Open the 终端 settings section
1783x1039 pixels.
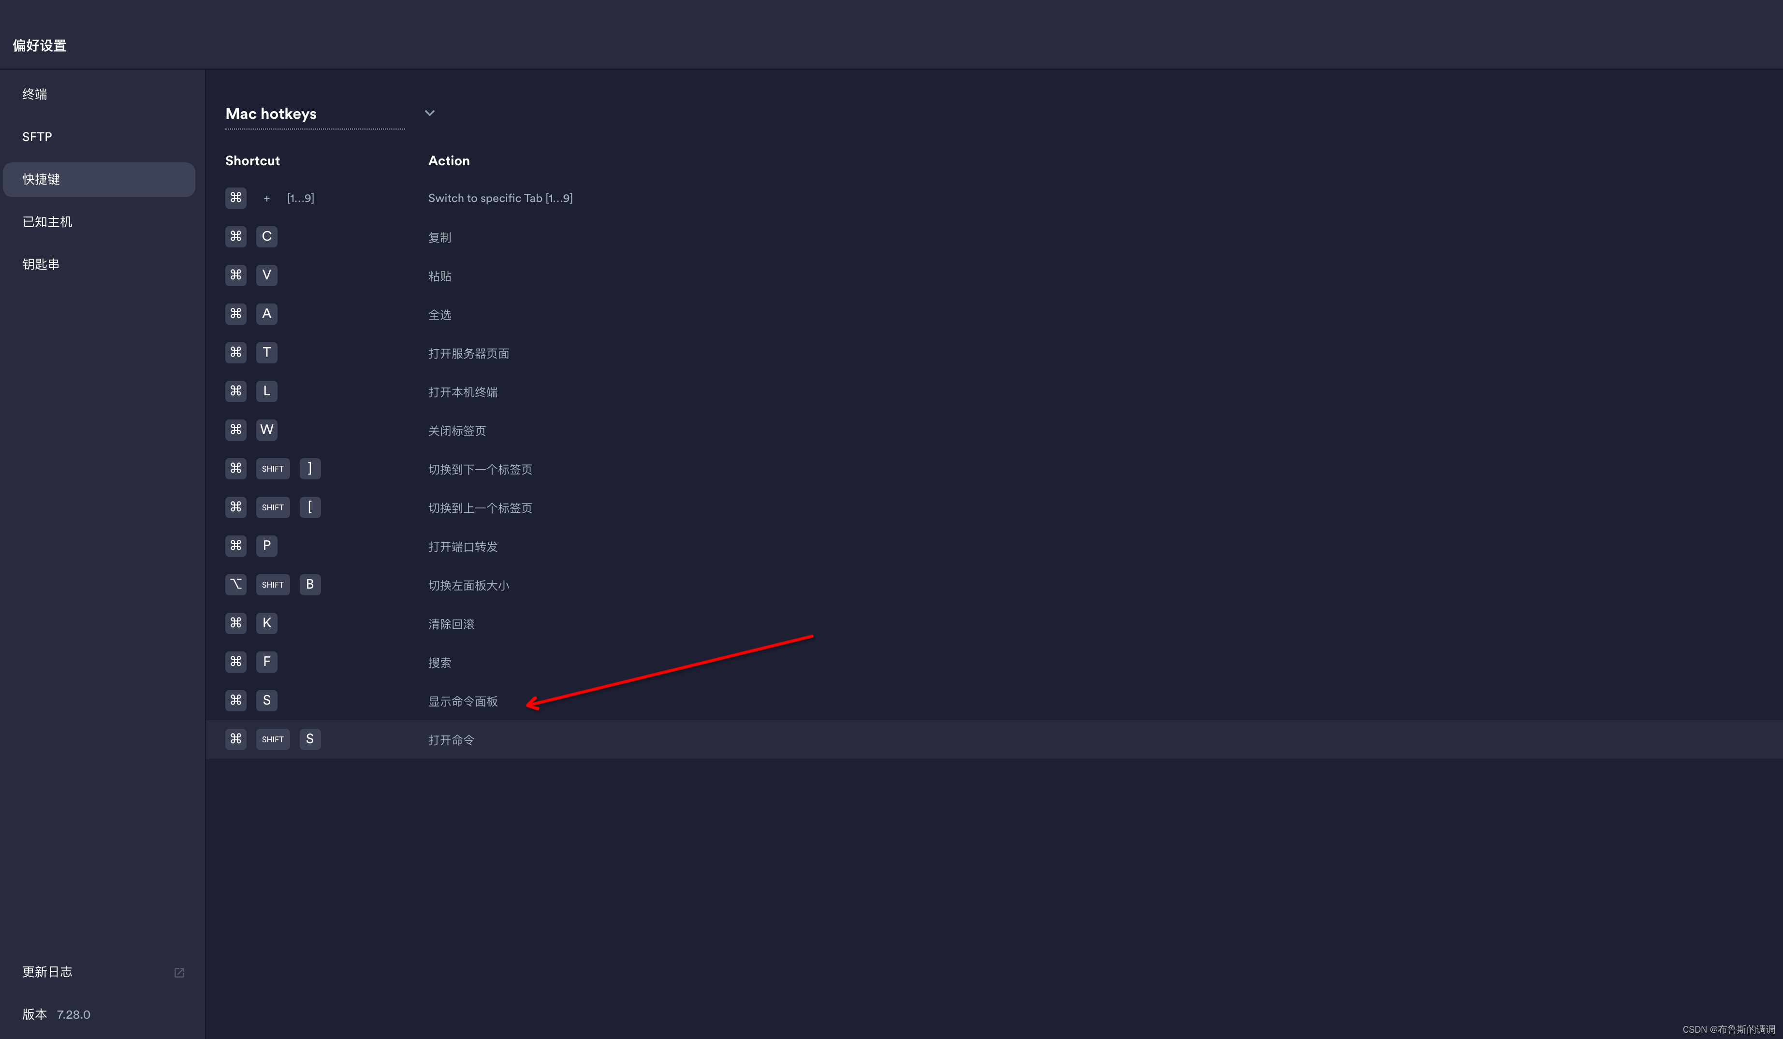[35, 94]
